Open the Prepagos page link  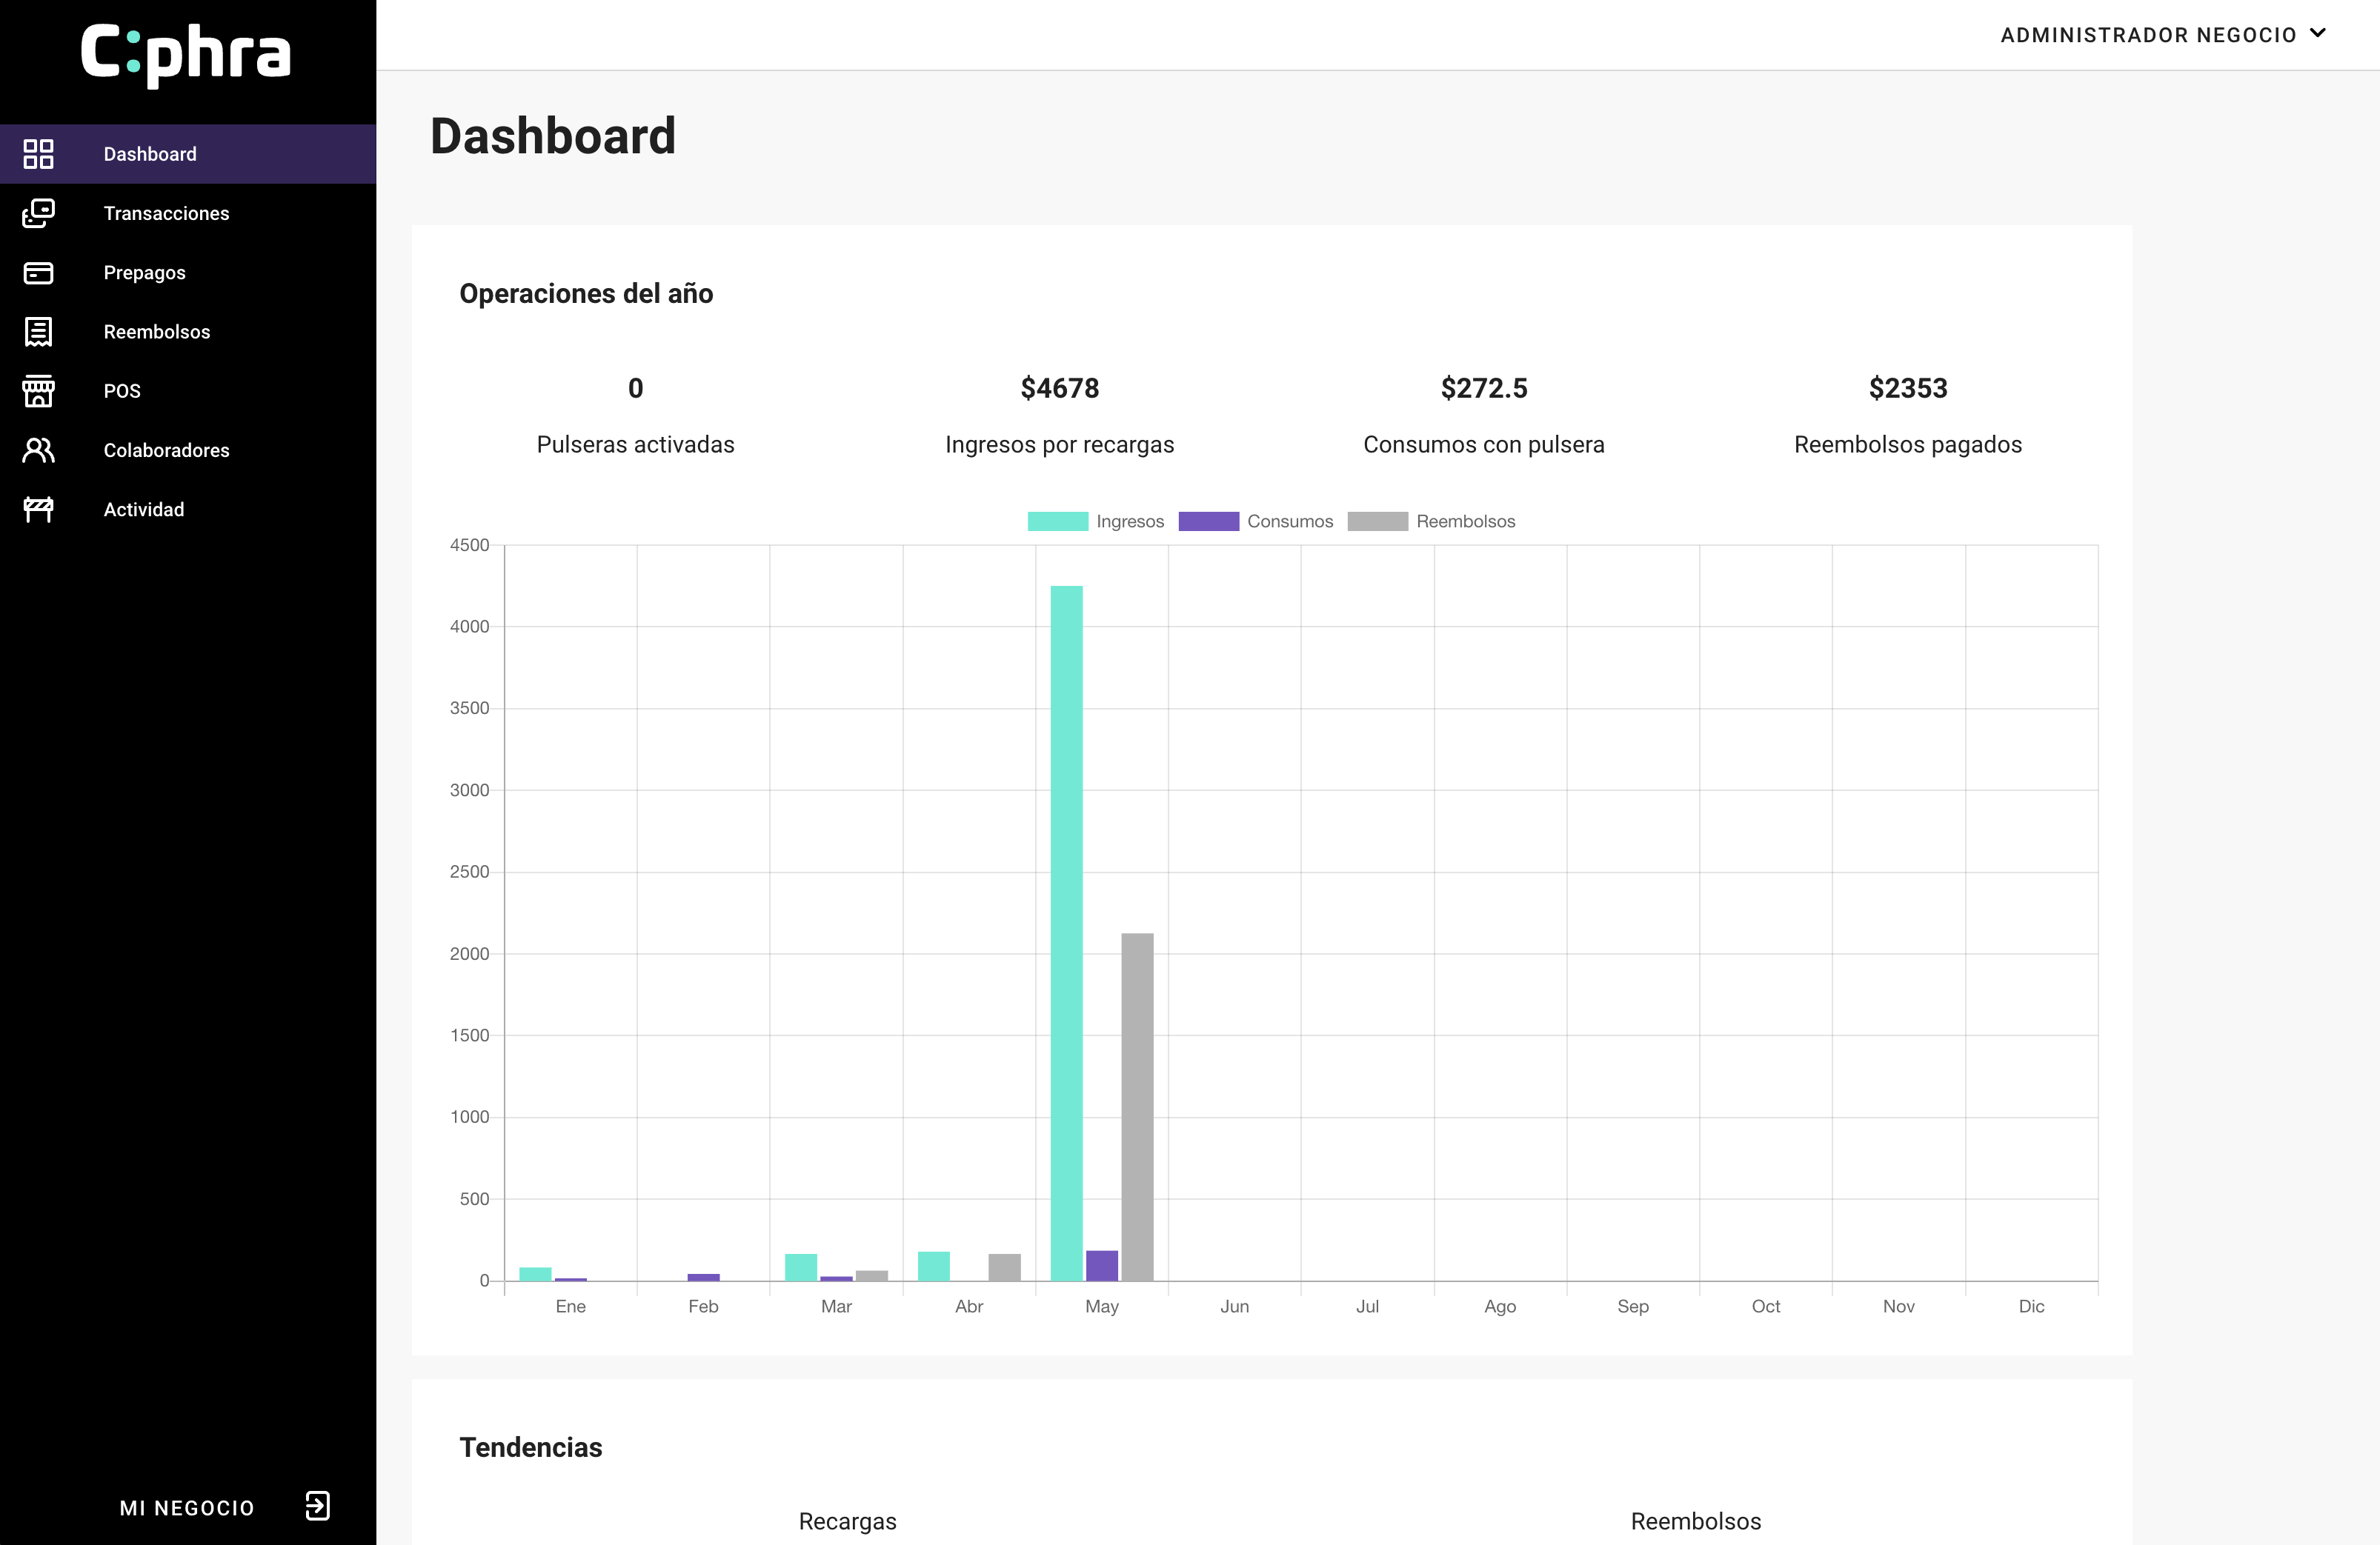click(x=144, y=273)
